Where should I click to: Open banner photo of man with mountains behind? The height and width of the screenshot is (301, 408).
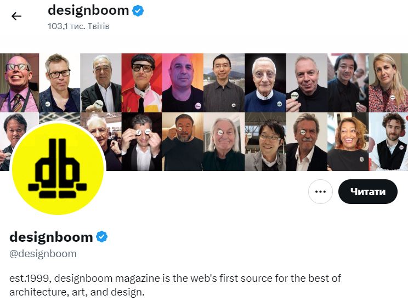(224, 83)
